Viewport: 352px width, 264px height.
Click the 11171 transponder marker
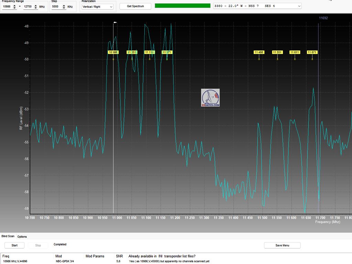(167, 52)
